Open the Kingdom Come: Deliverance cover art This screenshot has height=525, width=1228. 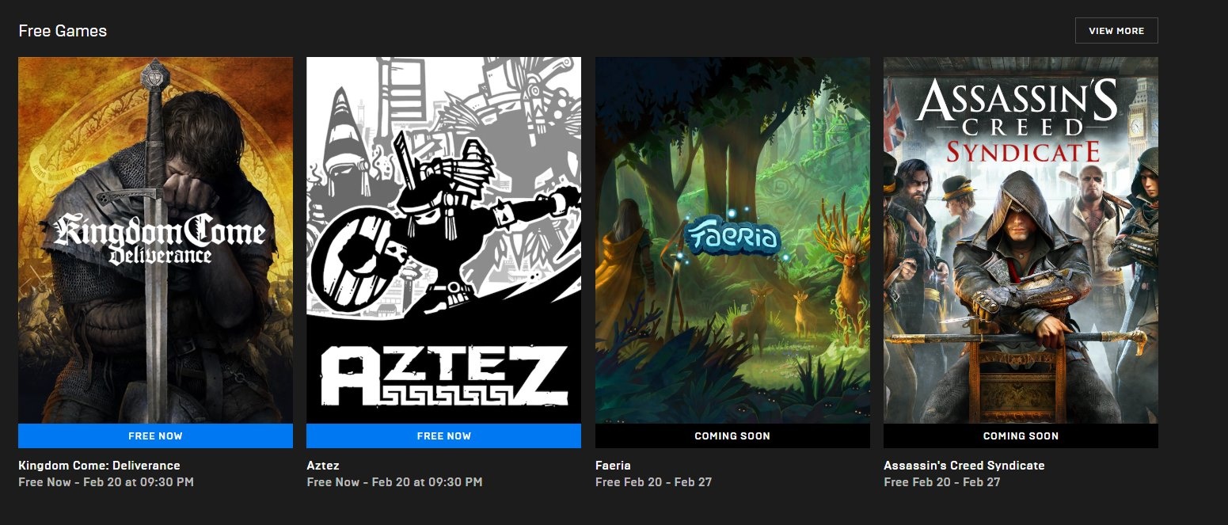tap(155, 240)
